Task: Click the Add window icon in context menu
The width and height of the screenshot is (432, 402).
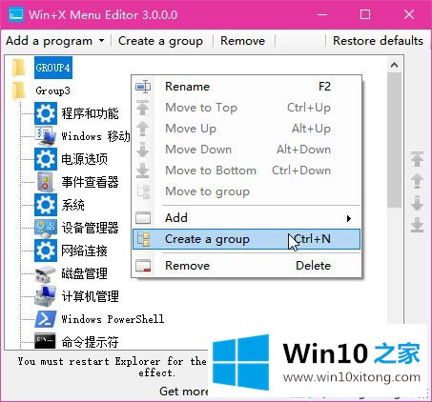Action: coord(143,218)
